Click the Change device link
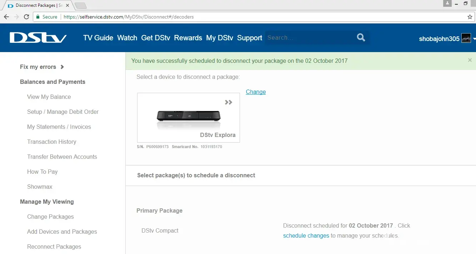The image size is (476, 254). pyautogui.click(x=256, y=92)
